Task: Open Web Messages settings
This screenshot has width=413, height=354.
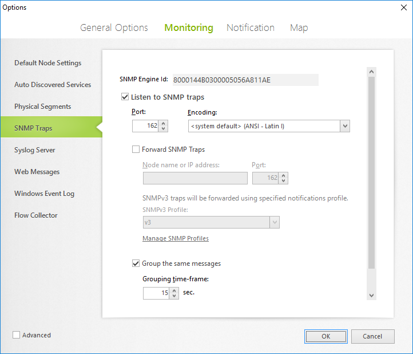Action: (x=37, y=172)
